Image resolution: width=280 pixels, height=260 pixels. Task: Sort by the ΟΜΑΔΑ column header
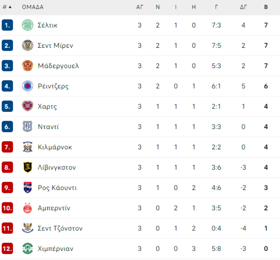[x=33, y=7]
